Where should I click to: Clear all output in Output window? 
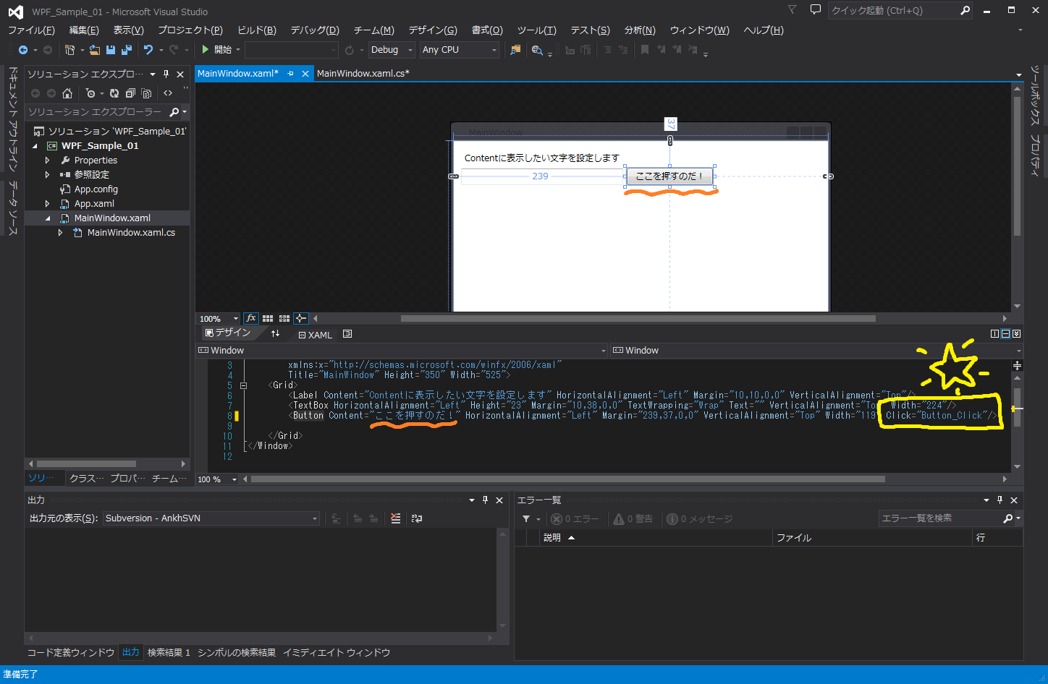[395, 518]
